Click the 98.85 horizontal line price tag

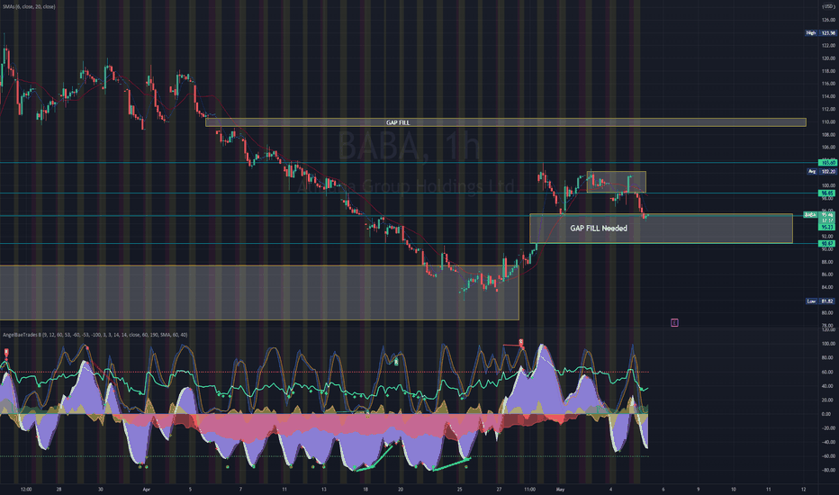click(827, 193)
